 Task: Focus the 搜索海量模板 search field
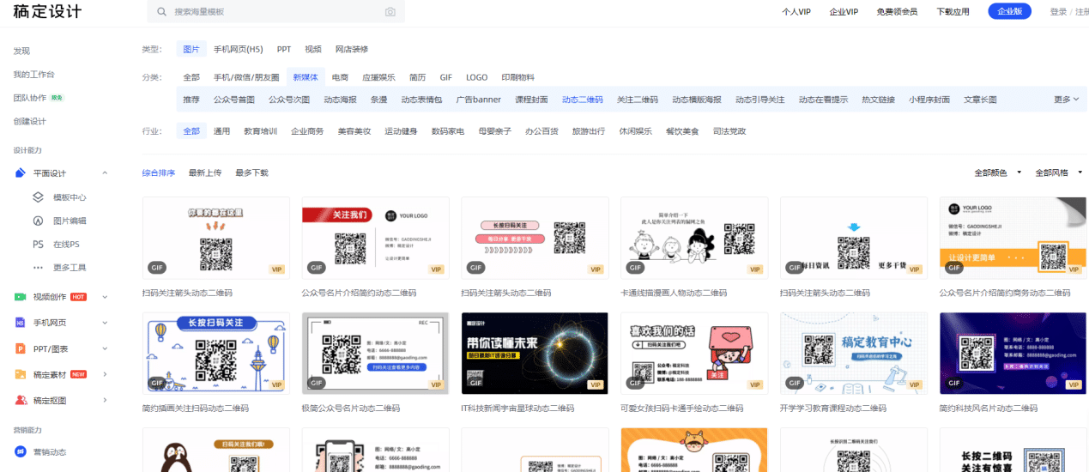275,12
